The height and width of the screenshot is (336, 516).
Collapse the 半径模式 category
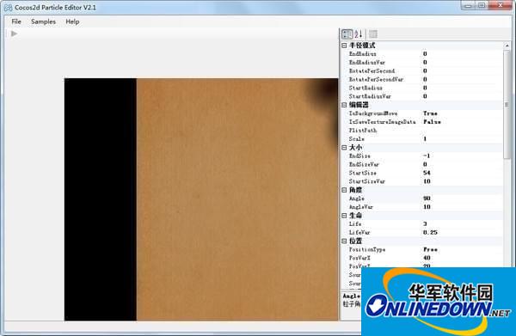[x=344, y=46]
